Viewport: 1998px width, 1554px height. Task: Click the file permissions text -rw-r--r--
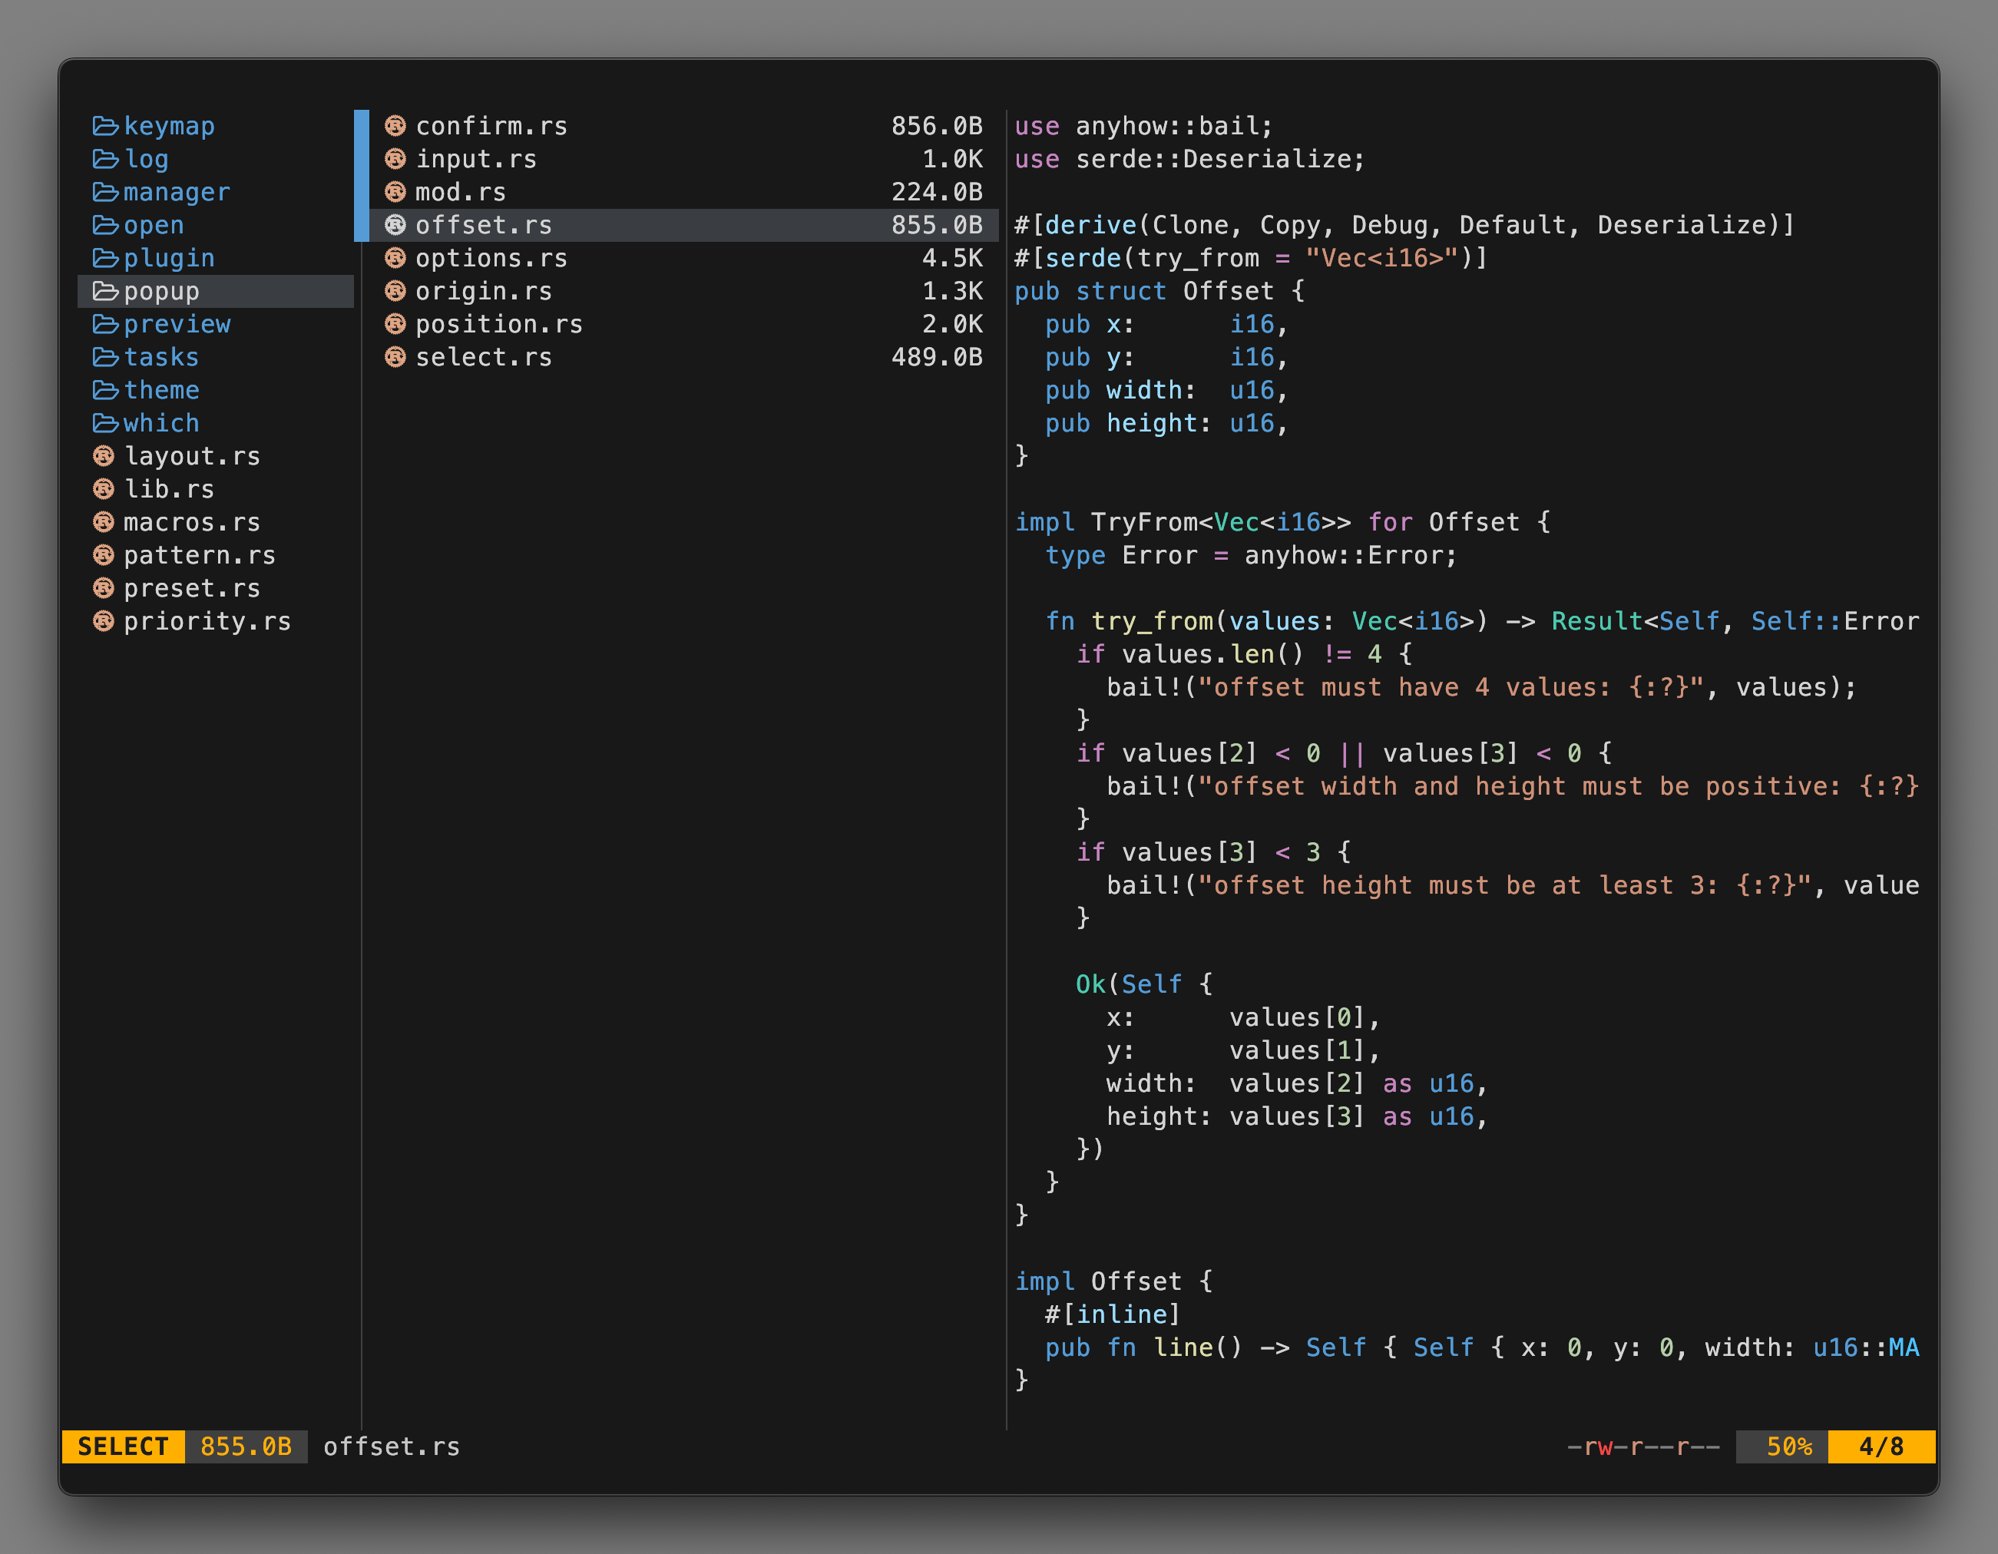(x=1643, y=1446)
